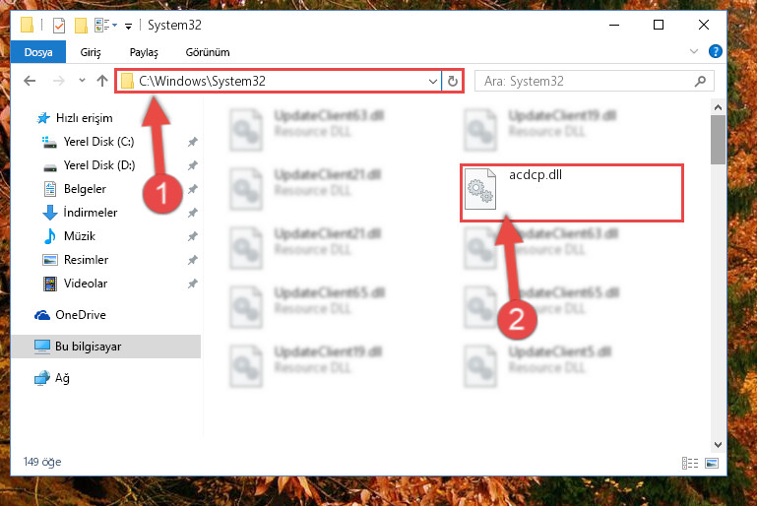Expand the address bar history dropdown
This screenshot has width=757, height=506.
click(432, 81)
